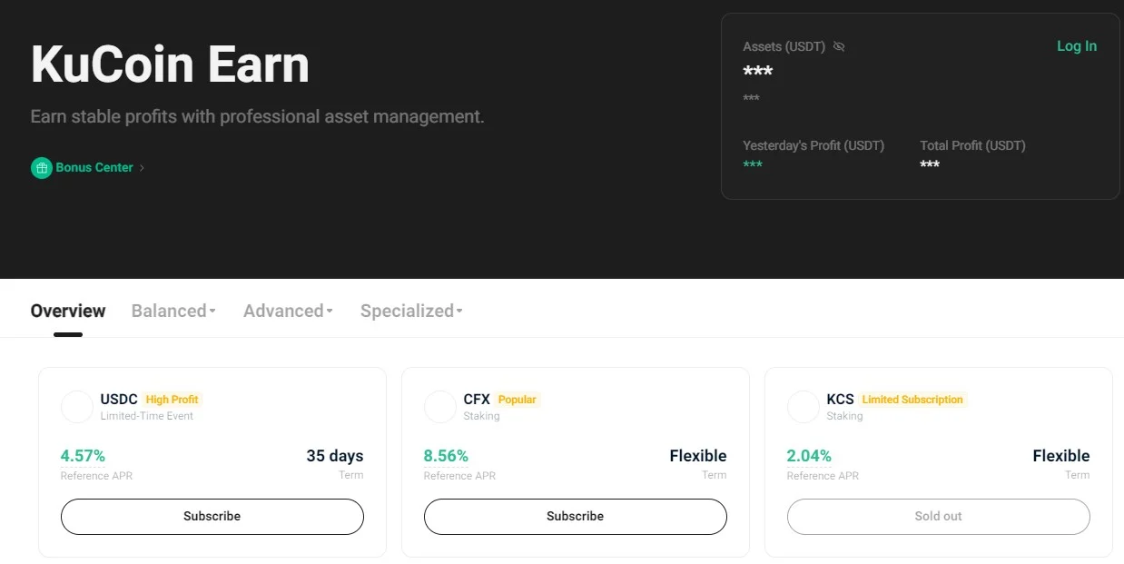Click the Bonus Center gift icon
This screenshot has width=1124, height=564.
[42, 168]
